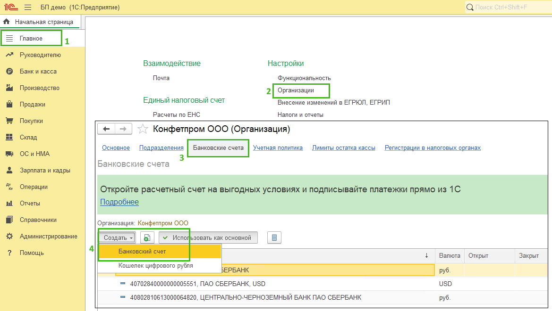Click Использовать как основной button

208,237
